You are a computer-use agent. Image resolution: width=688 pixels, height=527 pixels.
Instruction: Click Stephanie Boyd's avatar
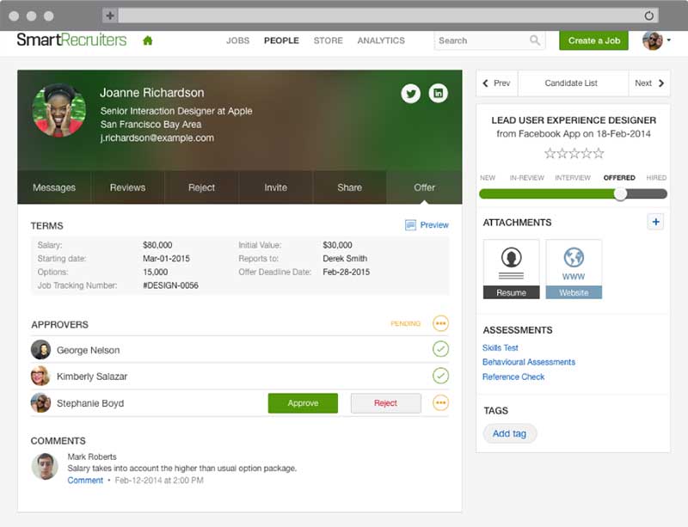pos(40,403)
